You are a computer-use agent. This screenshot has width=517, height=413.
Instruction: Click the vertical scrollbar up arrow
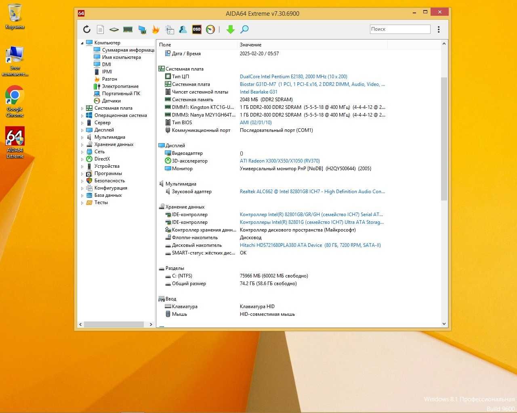444,44
